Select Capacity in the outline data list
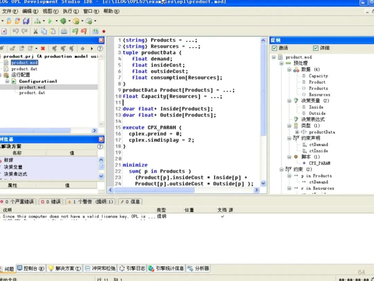The width and height of the screenshot is (374, 281). (319, 76)
